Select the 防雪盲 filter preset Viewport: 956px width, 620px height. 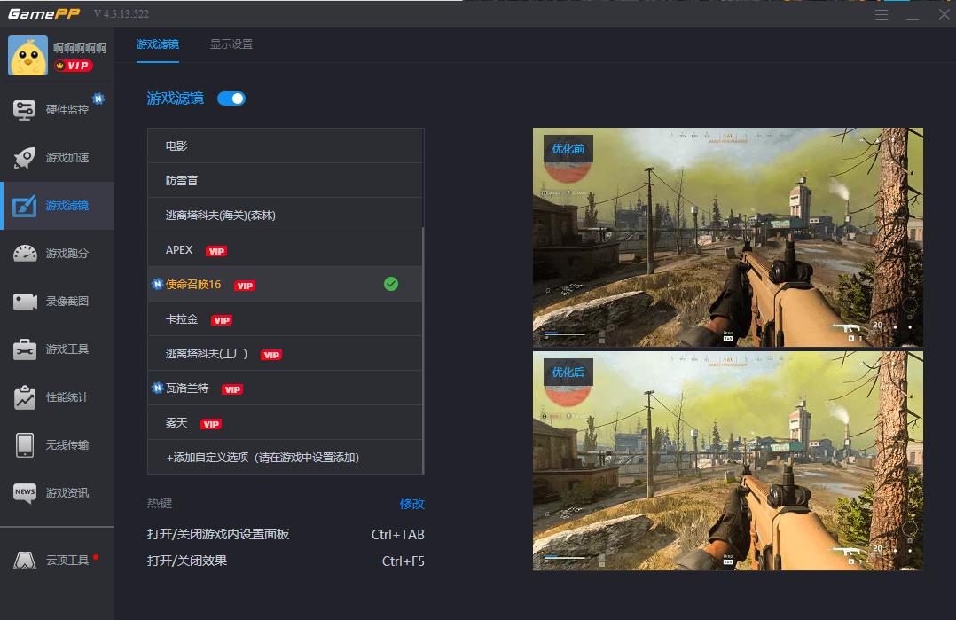(285, 180)
